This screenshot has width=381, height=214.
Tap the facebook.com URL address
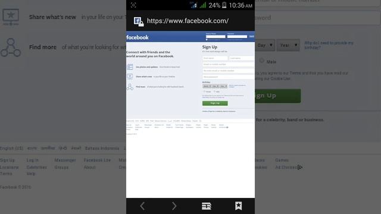[x=188, y=21]
